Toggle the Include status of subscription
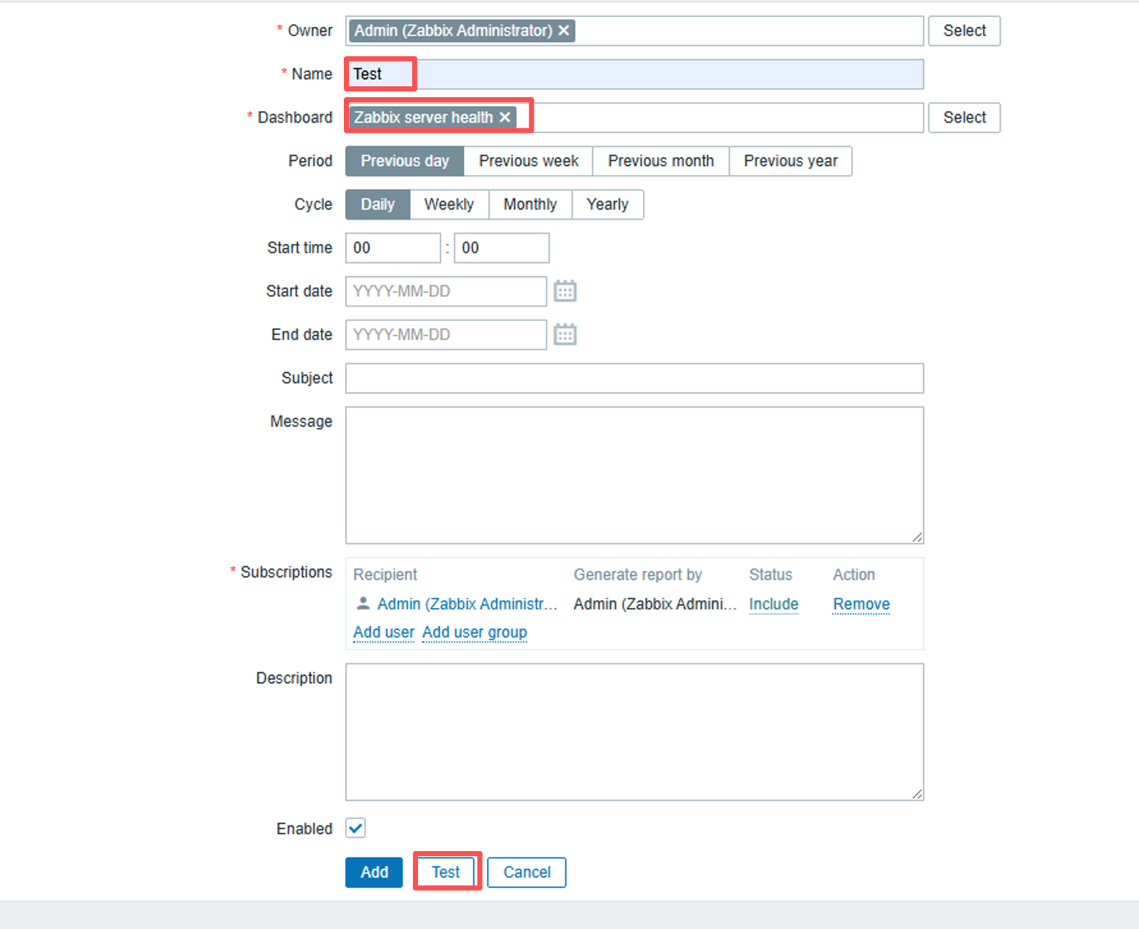This screenshot has width=1139, height=929. [773, 604]
